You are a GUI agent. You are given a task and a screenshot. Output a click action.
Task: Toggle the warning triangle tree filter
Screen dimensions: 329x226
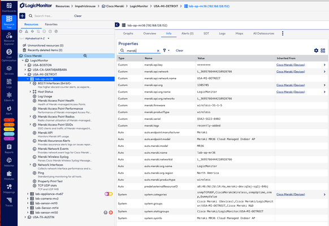tap(27, 32)
